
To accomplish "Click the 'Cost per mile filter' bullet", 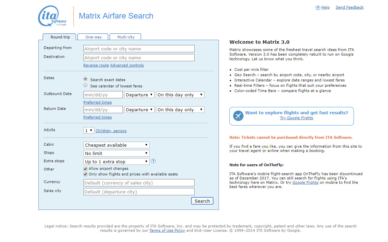I will pos(251,70).
